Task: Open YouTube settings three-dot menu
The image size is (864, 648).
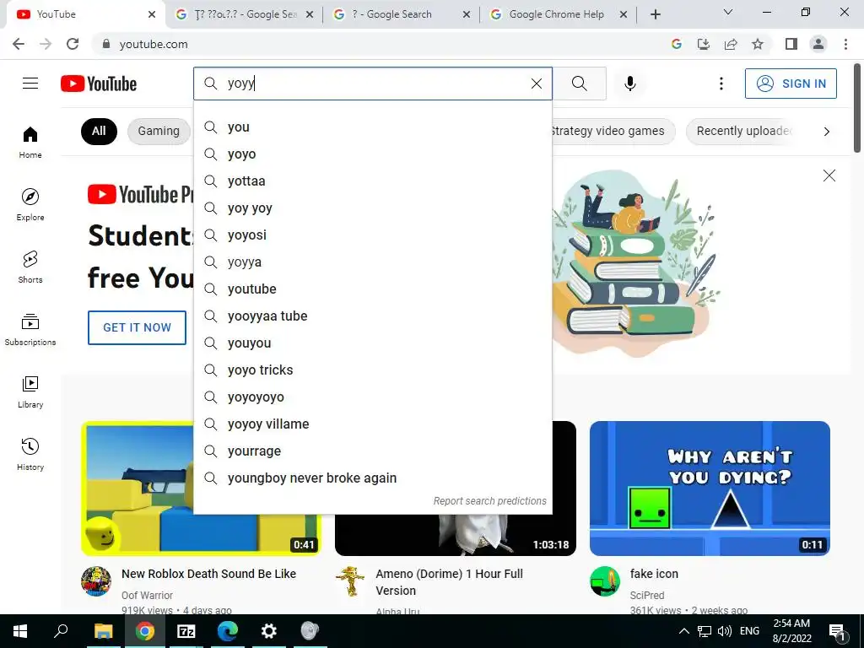Action: [721, 84]
